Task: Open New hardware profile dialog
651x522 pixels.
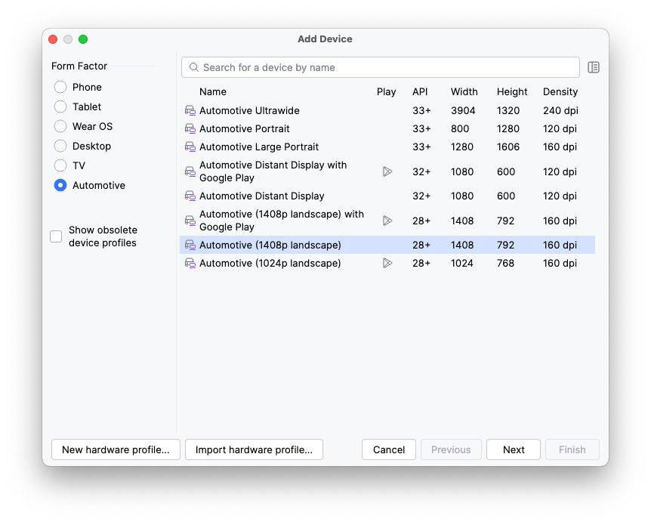Action: tap(116, 449)
